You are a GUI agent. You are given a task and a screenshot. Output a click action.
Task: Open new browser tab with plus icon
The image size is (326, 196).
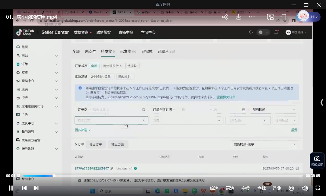pyautogui.click(x=258, y=12)
